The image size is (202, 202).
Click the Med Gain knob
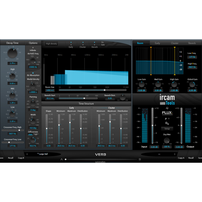click(158, 84)
